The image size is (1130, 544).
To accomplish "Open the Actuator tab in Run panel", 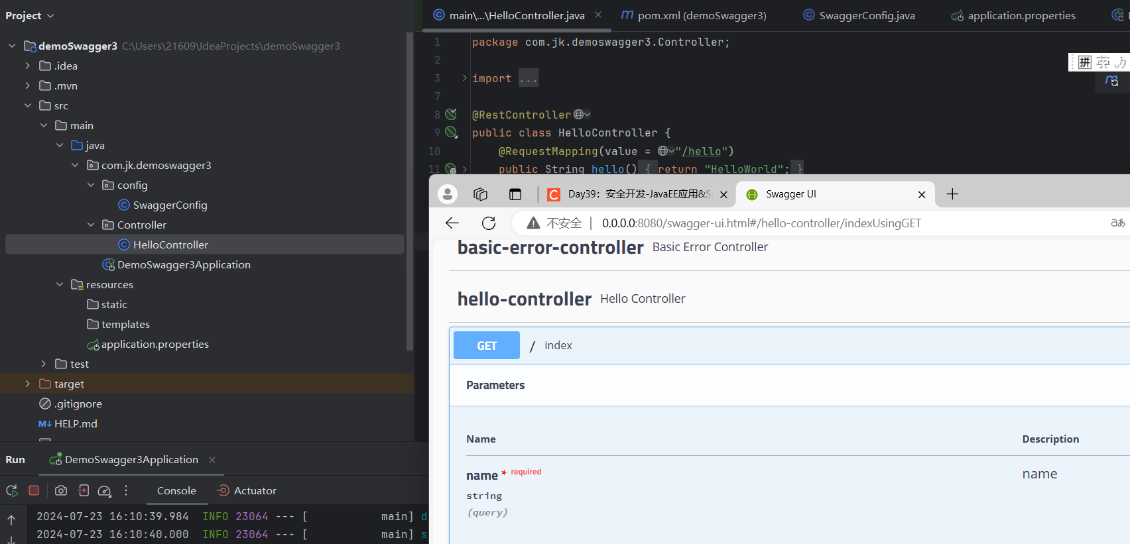I will (x=247, y=491).
